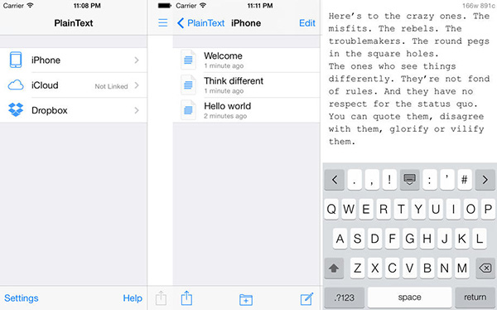The height and width of the screenshot is (310, 497).
Task: Tap the exclamation mark key
Action: 389,180
